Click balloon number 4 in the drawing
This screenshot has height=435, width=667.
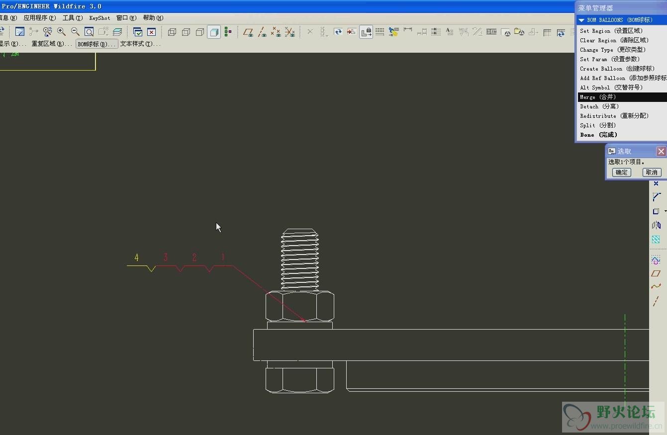coord(137,258)
